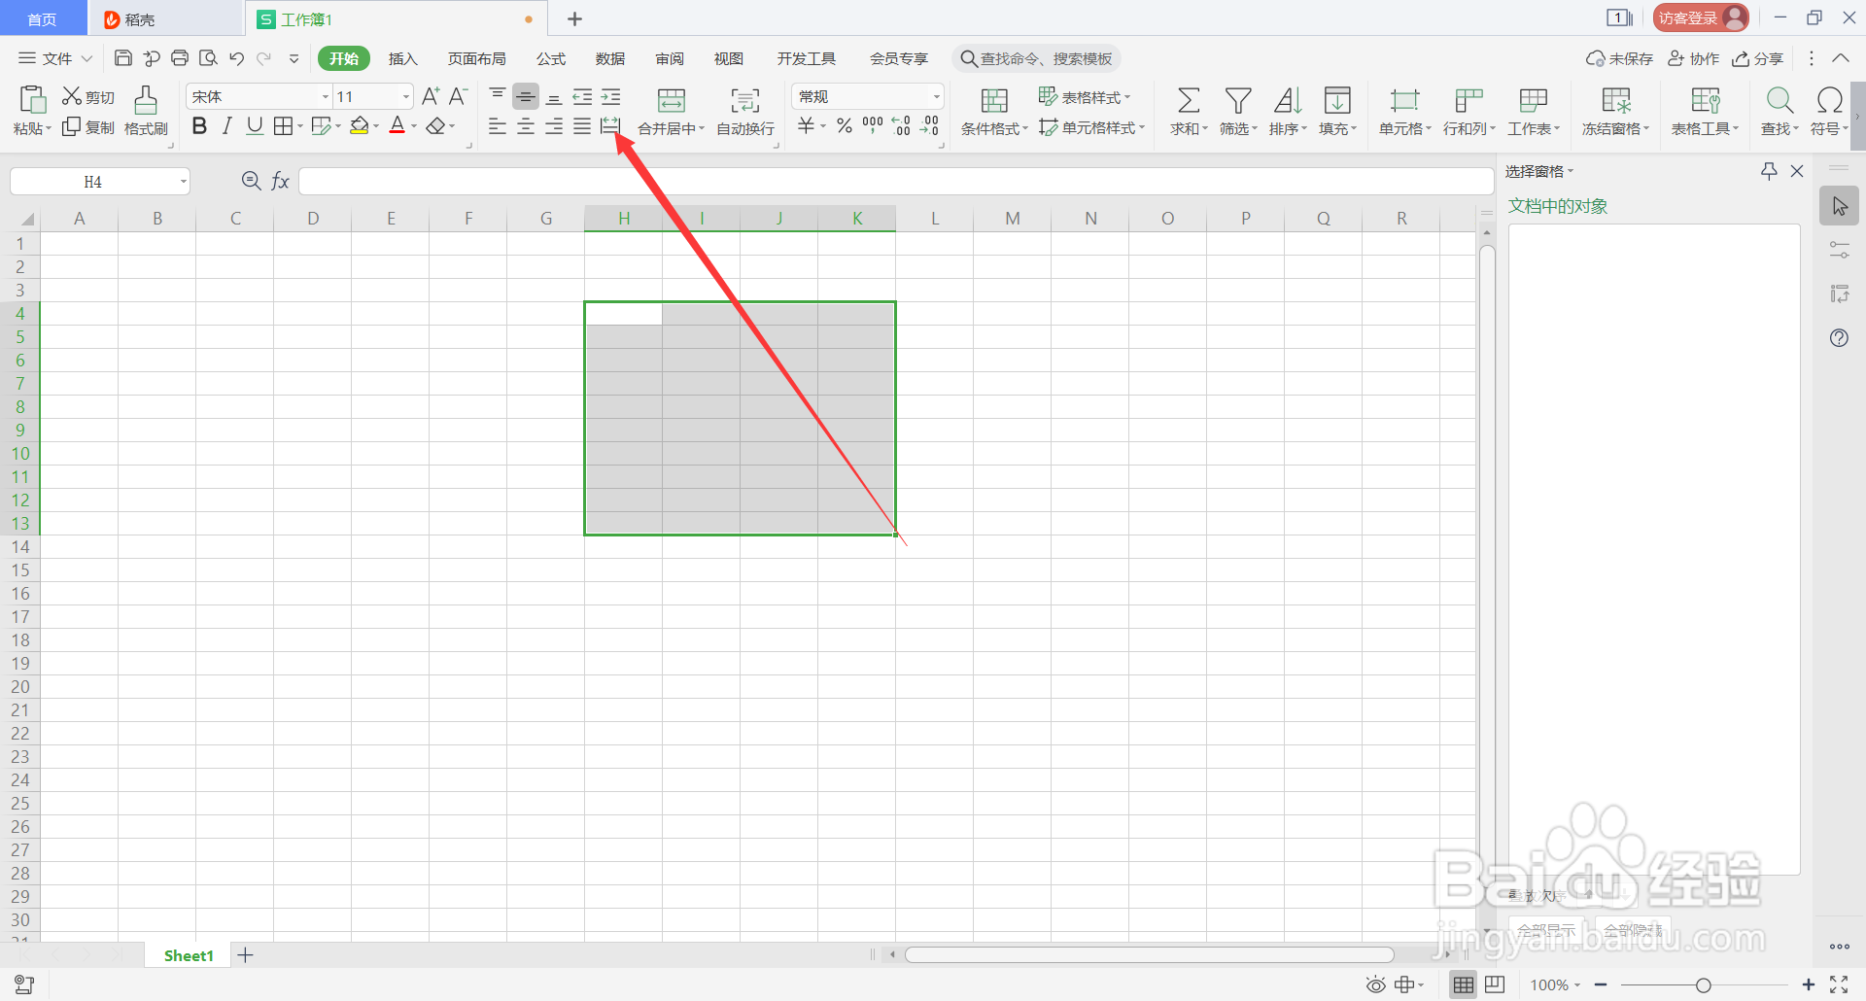Select the Format Painter (格式刷) tool

(x=146, y=111)
